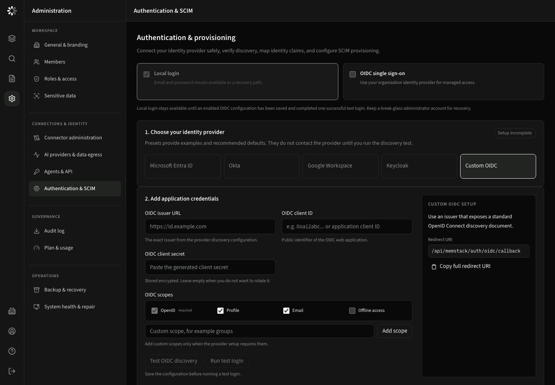This screenshot has width=555, height=385.
Task: Open Plan & usage page
Action: 75,248
